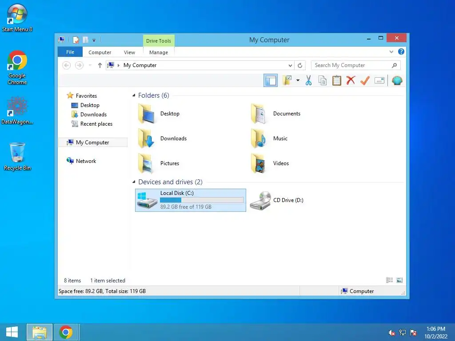Click the computer system icon in title bar
This screenshot has height=341, width=455.
(x=61, y=40)
